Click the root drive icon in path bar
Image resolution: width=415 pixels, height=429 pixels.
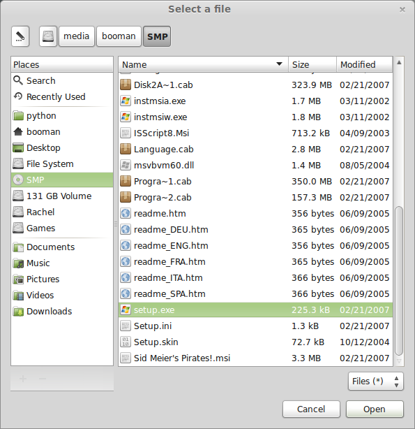click(48, 36)
